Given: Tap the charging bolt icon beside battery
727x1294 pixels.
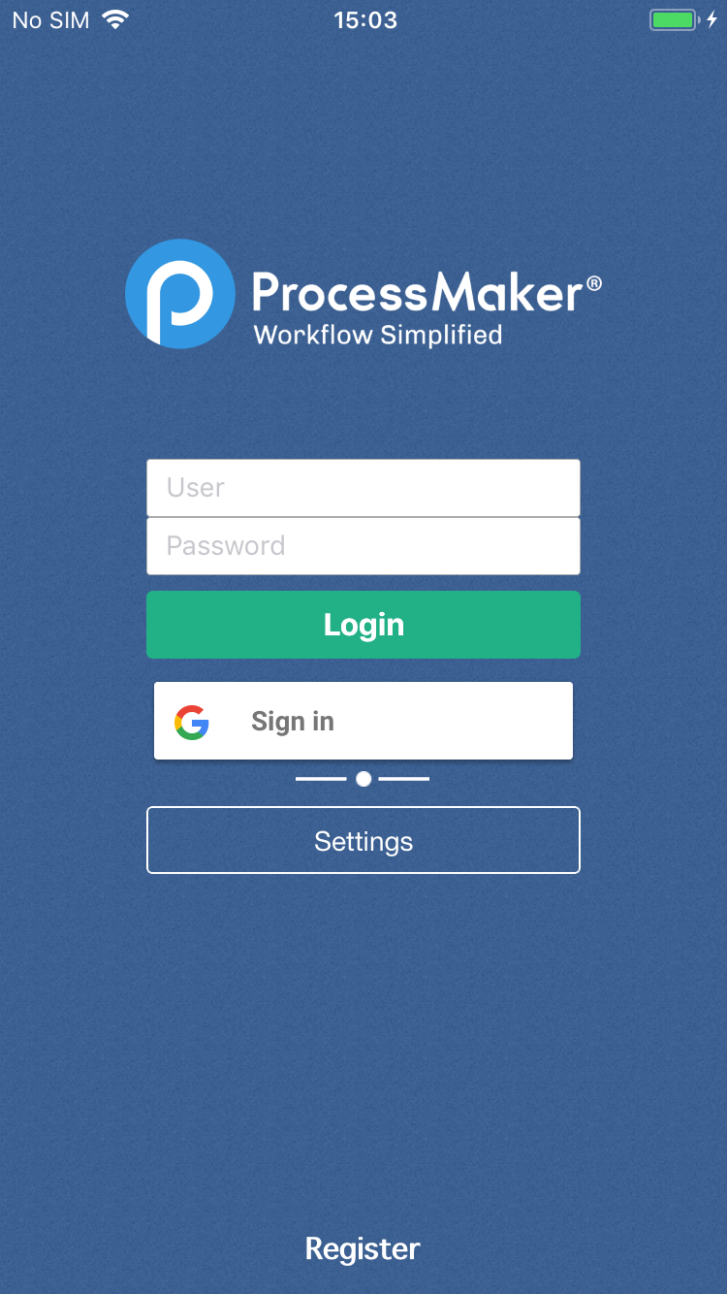Looking at the screenshot, I should tap(712, 19).
